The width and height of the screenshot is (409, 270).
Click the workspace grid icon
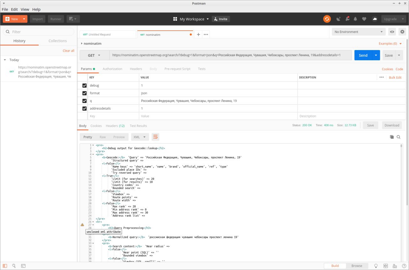click(175, 19)
